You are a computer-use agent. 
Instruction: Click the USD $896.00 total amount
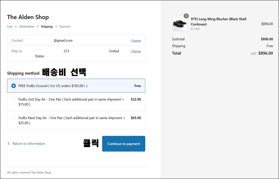tap(262, 53)
